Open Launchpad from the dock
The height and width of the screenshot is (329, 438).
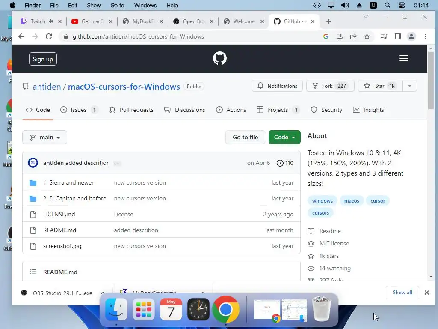tap(144, 309)
